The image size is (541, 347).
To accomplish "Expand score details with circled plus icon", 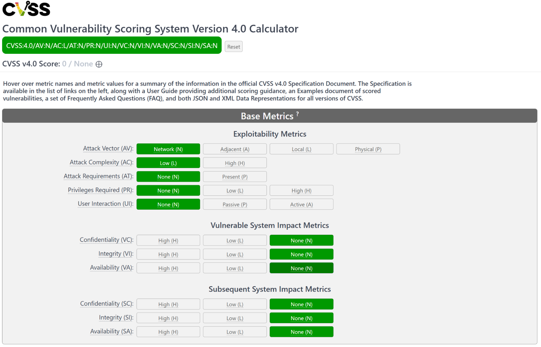I will tap(99, 64).
